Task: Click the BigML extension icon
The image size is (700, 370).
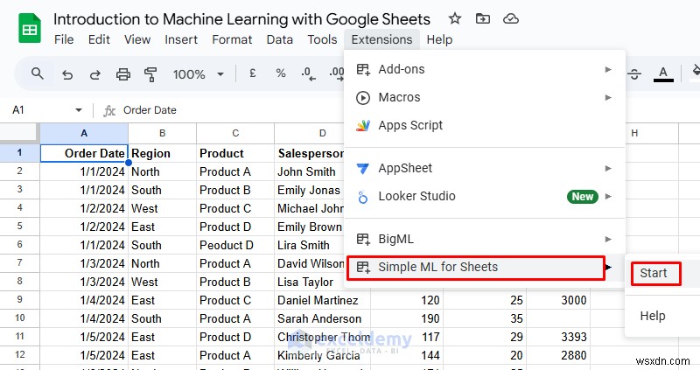Action: 363,240
